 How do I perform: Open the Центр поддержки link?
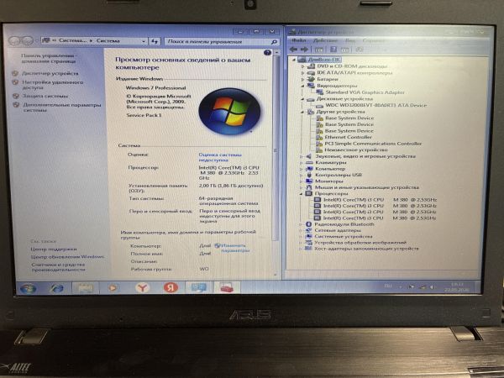coord(54,249)
